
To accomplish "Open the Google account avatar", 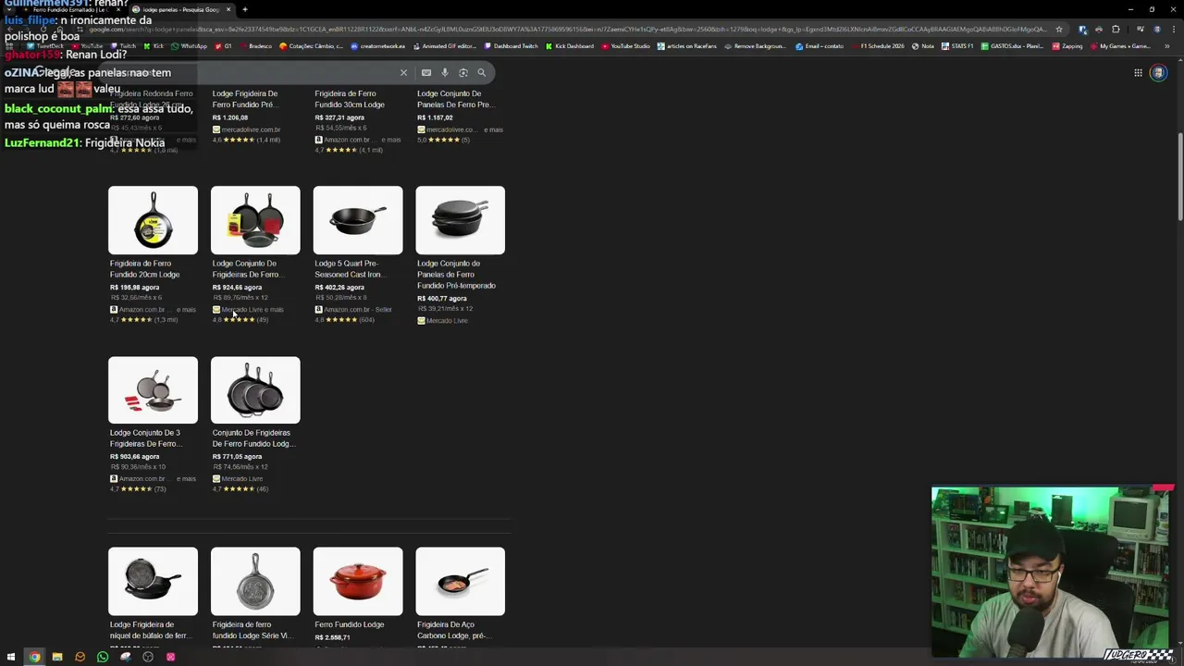I will 1158,73.
